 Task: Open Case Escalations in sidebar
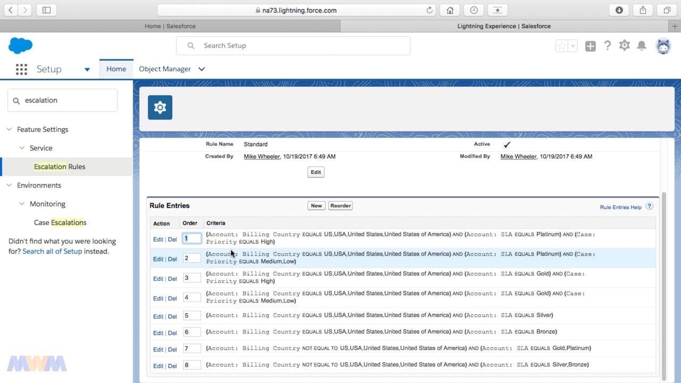tap(60, 222)
